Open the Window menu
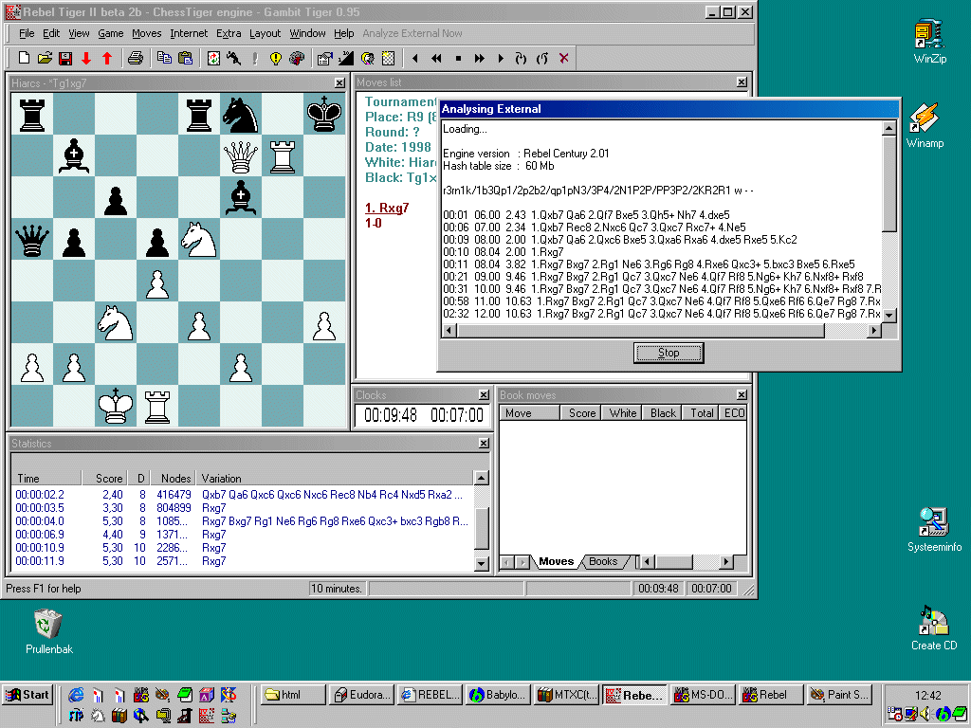The width and height of the screenshot is (971, 728). (308, 33)
